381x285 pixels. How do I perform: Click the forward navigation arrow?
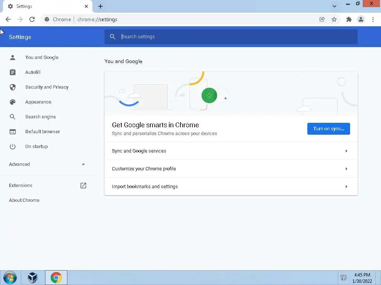20,19
